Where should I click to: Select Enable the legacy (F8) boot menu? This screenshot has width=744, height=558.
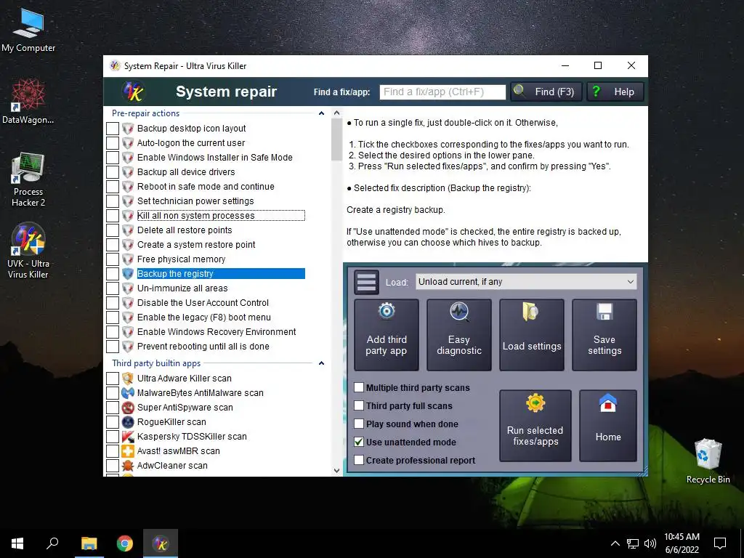(x=204, y=318)
